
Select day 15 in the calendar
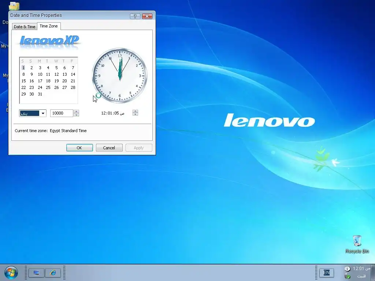23,81
